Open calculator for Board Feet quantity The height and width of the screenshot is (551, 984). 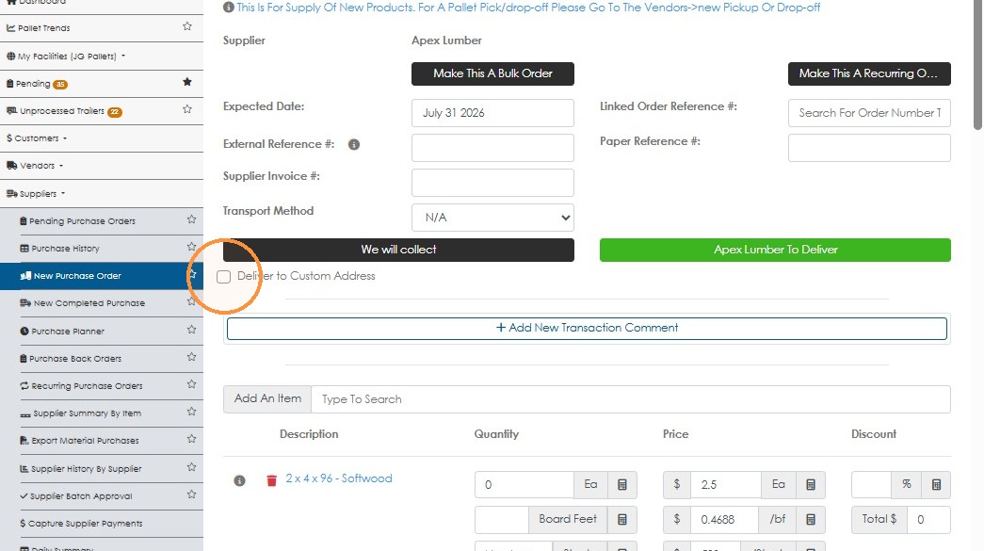pyautogui.click(x=621, y=519)
